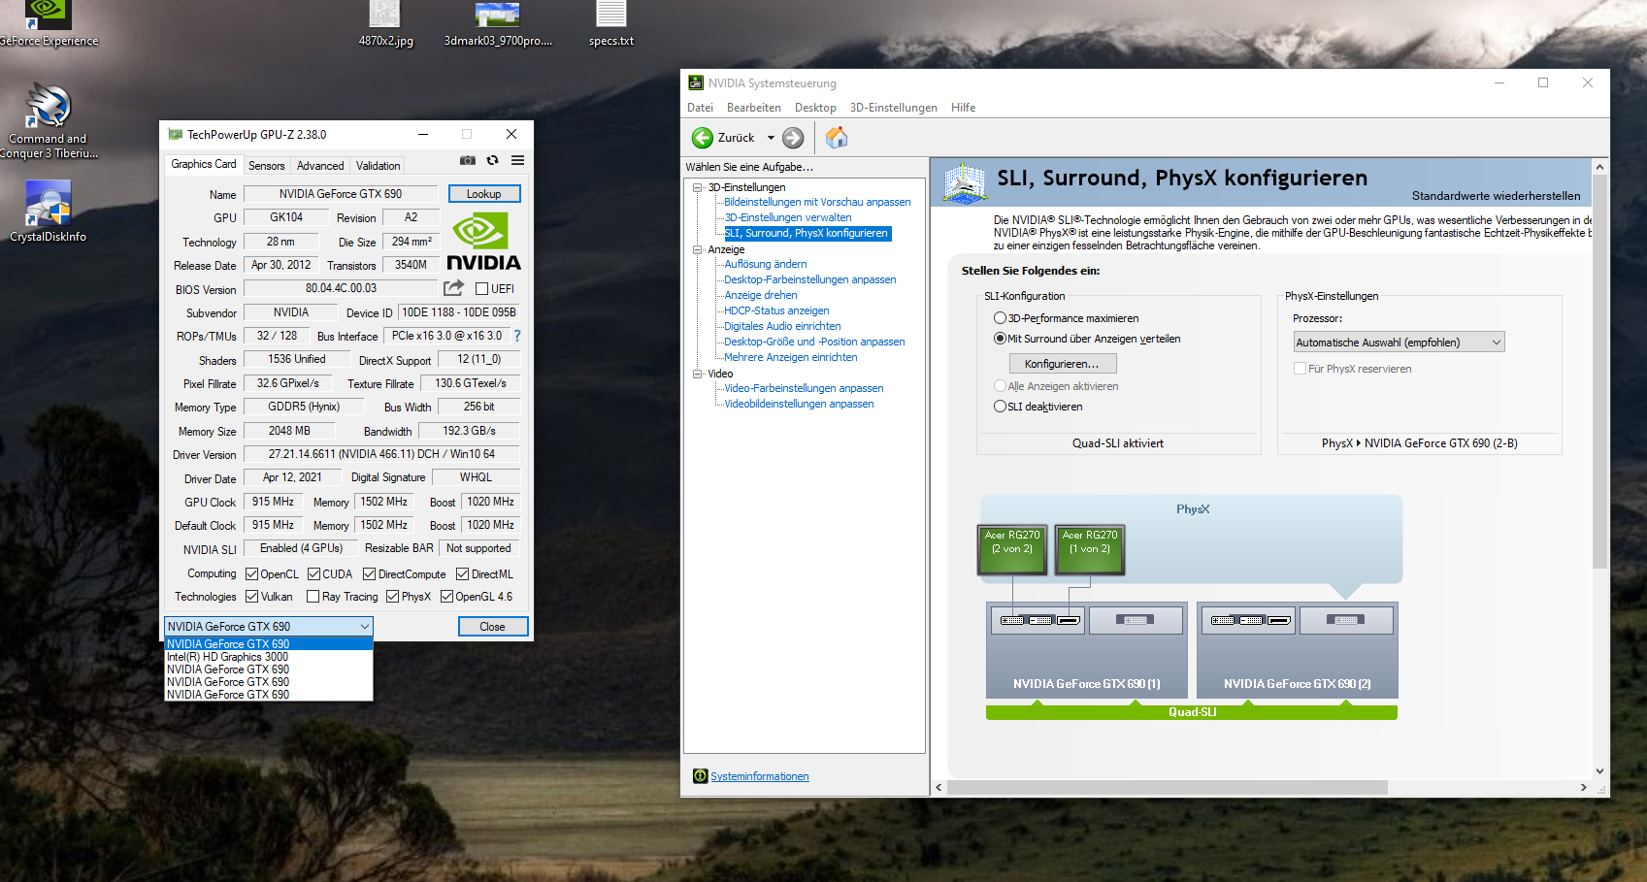Toggle the Vulkan checkbox
The image size is (1647, 882).
tap(252, 597)
